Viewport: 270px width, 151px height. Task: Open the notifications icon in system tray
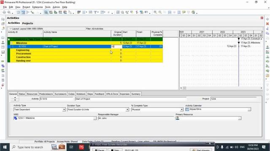[x=264, y=147]
